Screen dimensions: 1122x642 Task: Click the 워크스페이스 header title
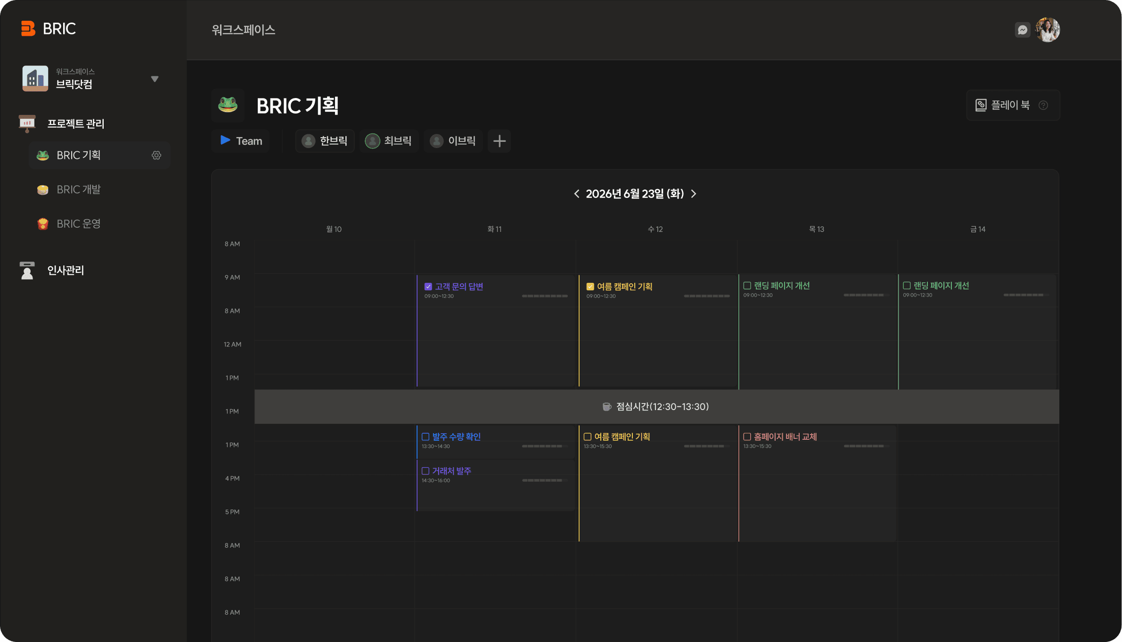(x=244, y=30)
